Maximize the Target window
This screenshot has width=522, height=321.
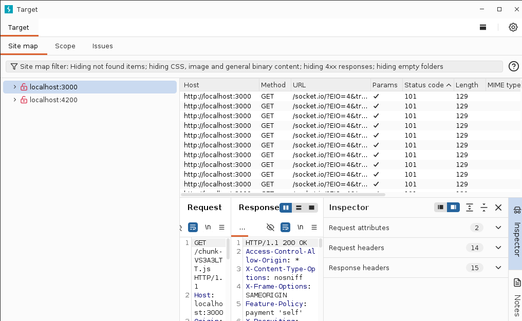(499, 9)
